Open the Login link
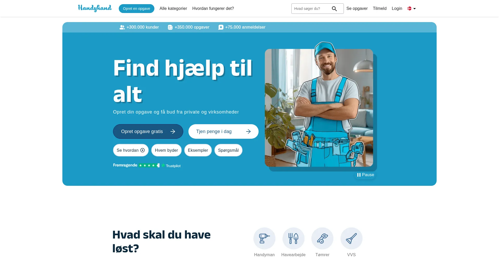Image resolution: width=499 pixels, height=258 pixels. pyautogui.click(x=397, y=9)
